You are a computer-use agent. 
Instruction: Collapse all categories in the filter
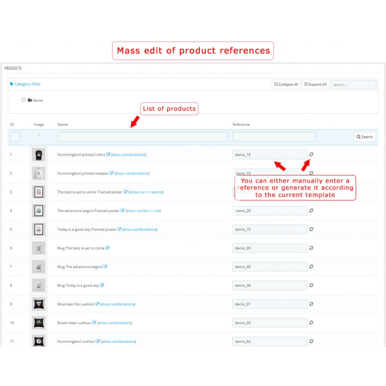[286, 85]
